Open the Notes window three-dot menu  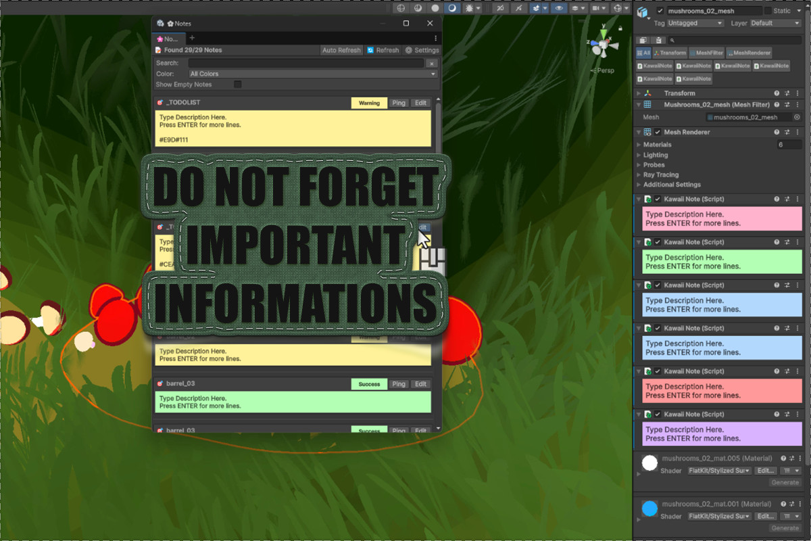click(x=435, y=39)
